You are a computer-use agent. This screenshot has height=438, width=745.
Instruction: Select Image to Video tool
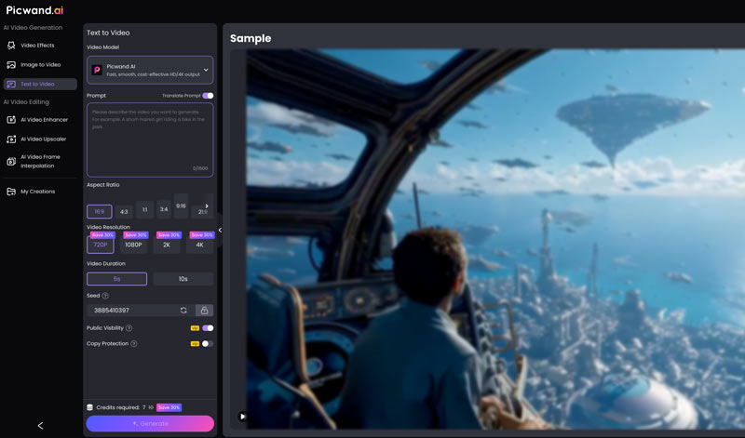tap(40, 64)
